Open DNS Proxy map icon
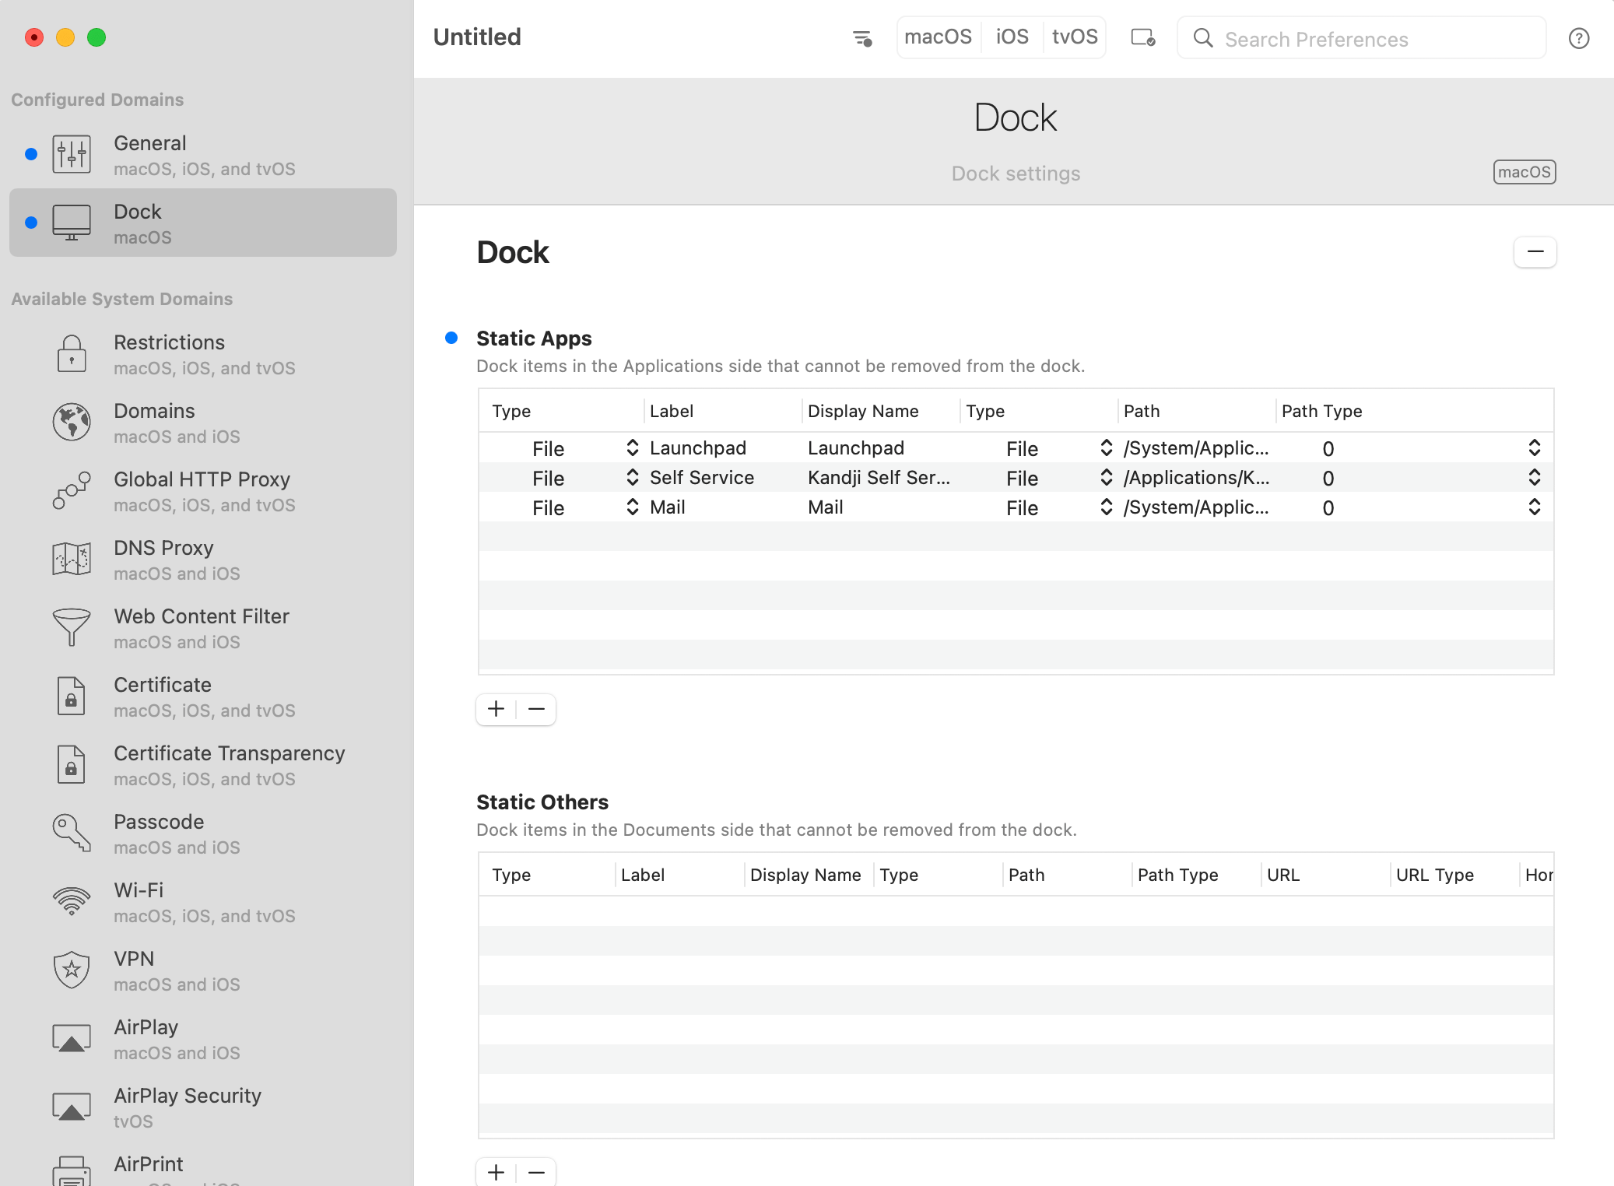This screenshot has width=1614, height=1186. point(72,559)
